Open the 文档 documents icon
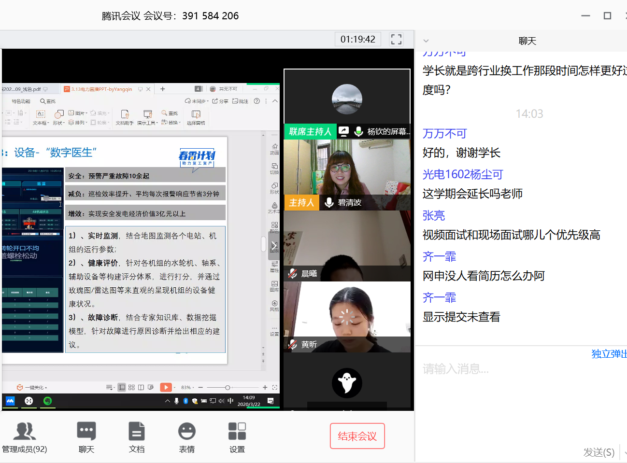Screen dimensions: 627x463 [x=137, y=436]
